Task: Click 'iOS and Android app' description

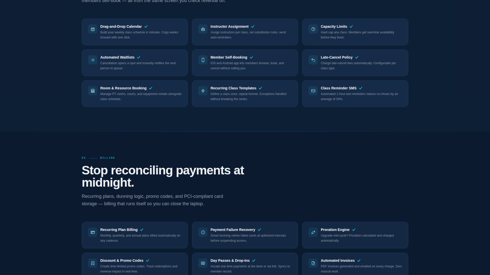Action: (x=247, y=66)
